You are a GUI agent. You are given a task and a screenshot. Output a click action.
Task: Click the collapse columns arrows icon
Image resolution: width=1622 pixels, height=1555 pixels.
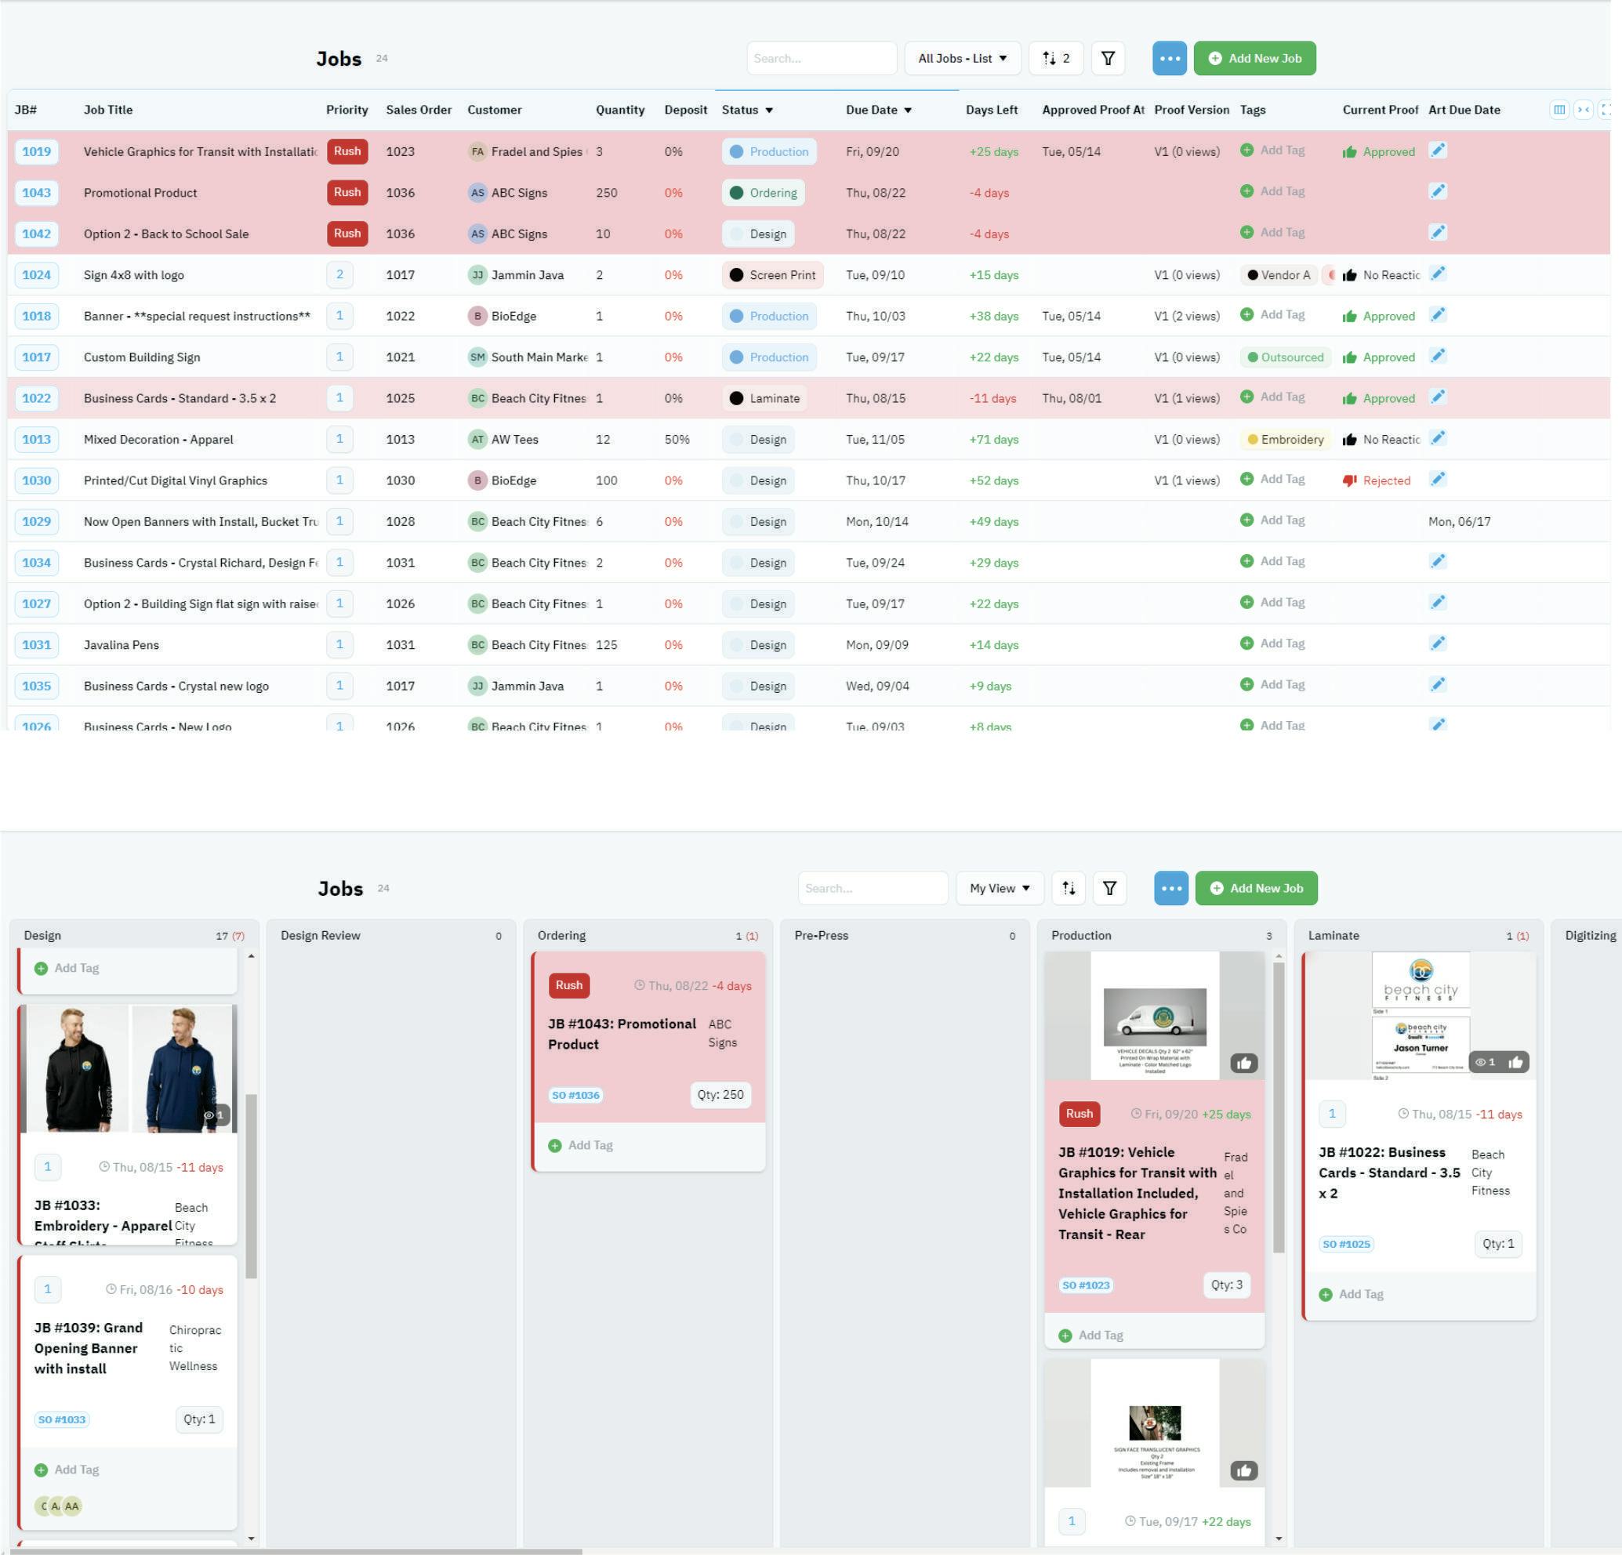click(1582, 109)
